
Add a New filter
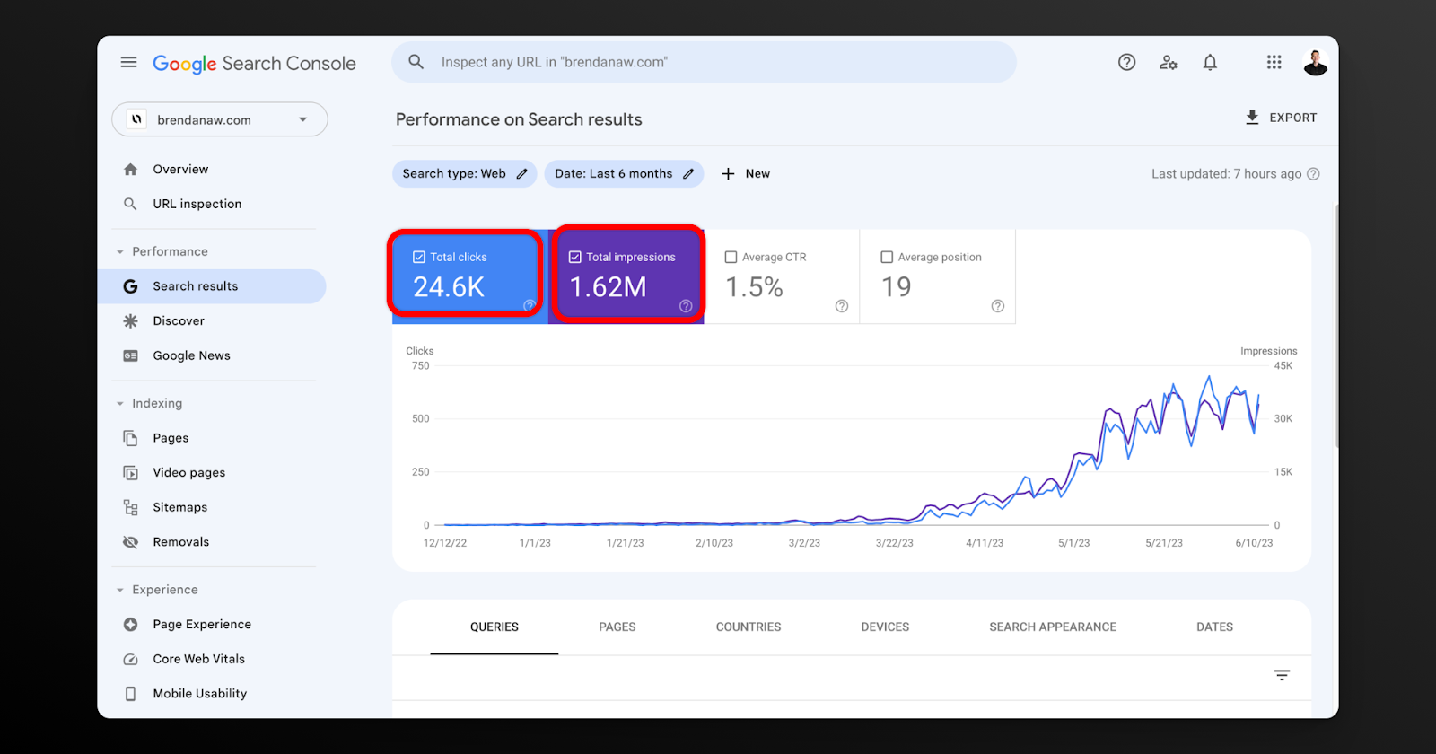click(746, 174)
